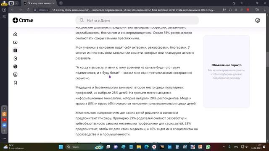Screen dimensions: 269x151
Task: Open the Shorts clips icon in sidebar
Action: click(x=15, y=58)
